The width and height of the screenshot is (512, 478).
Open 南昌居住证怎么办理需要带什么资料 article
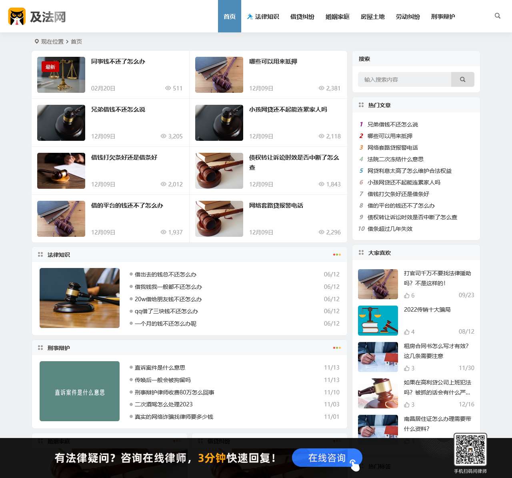pos(438,424)
